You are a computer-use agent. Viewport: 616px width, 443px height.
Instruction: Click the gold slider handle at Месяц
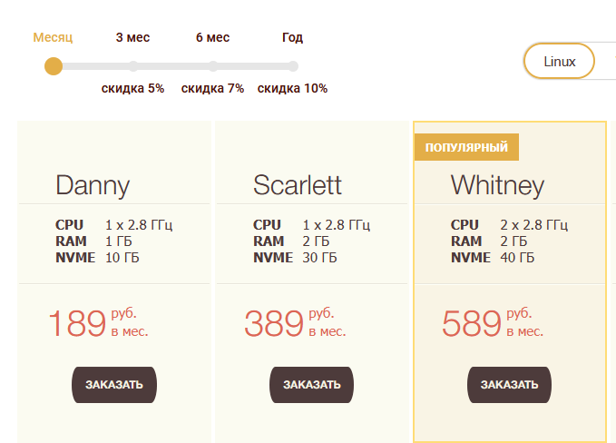pos(54,66)
